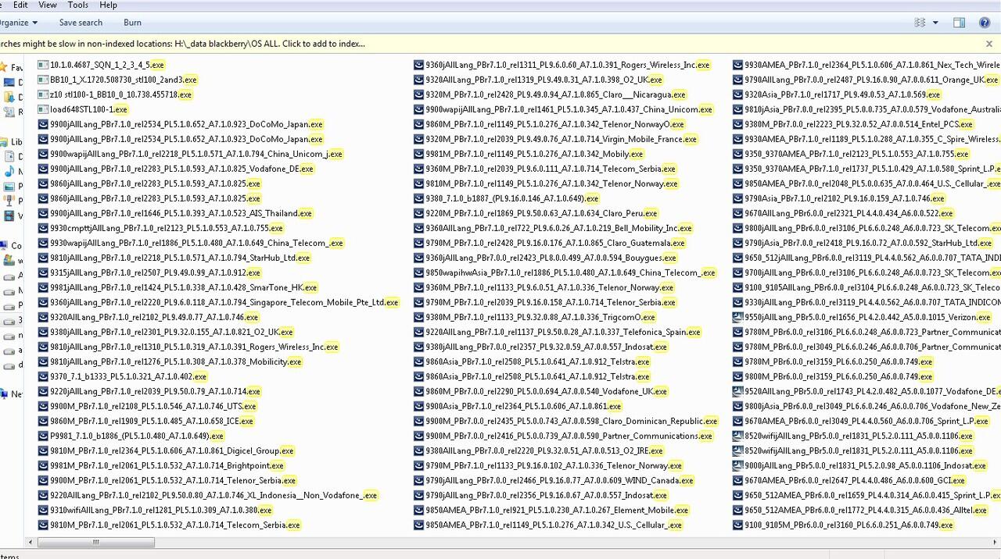Click the WIND_Canada file icon
This screenshot has height=559, width=1001.
click(x=418, y=480)
